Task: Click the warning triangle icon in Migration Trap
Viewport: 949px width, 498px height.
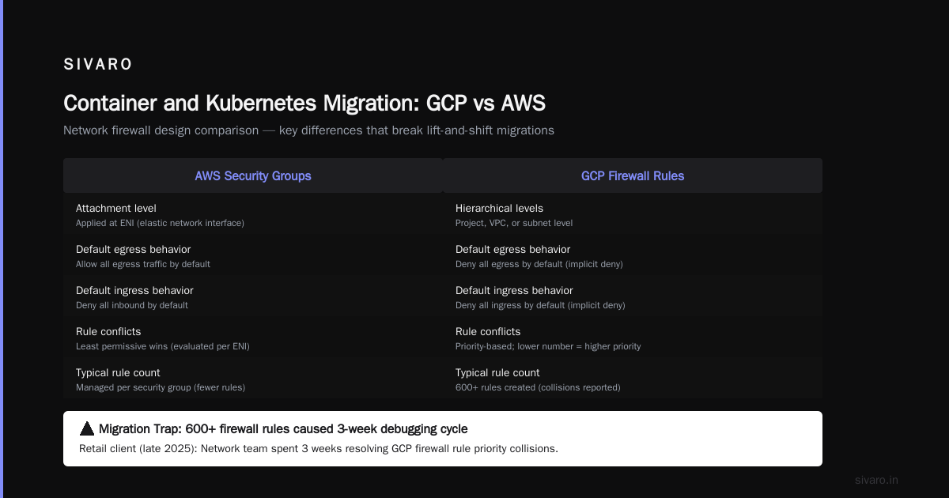Action: pyautogui.click(x=87, y=429)
